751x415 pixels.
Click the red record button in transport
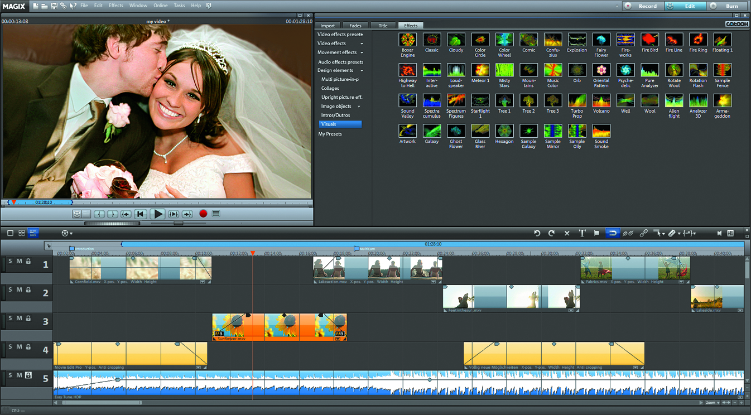click(x=203, y=214)
